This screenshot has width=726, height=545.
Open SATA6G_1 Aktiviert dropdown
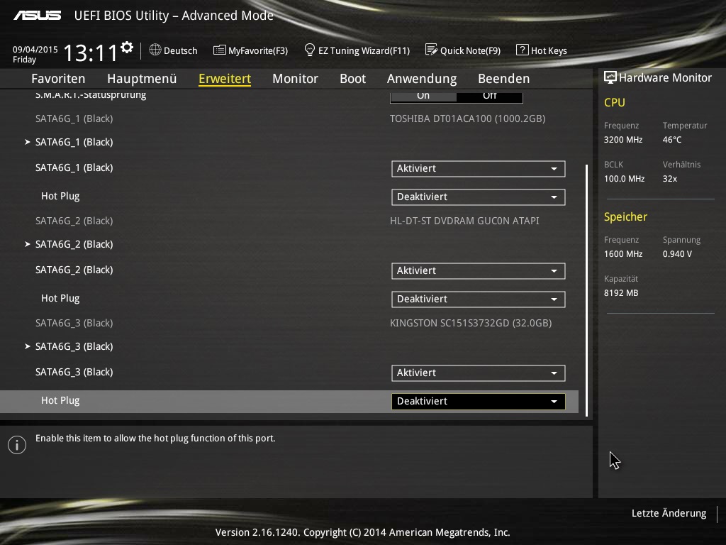coord(479,169)
